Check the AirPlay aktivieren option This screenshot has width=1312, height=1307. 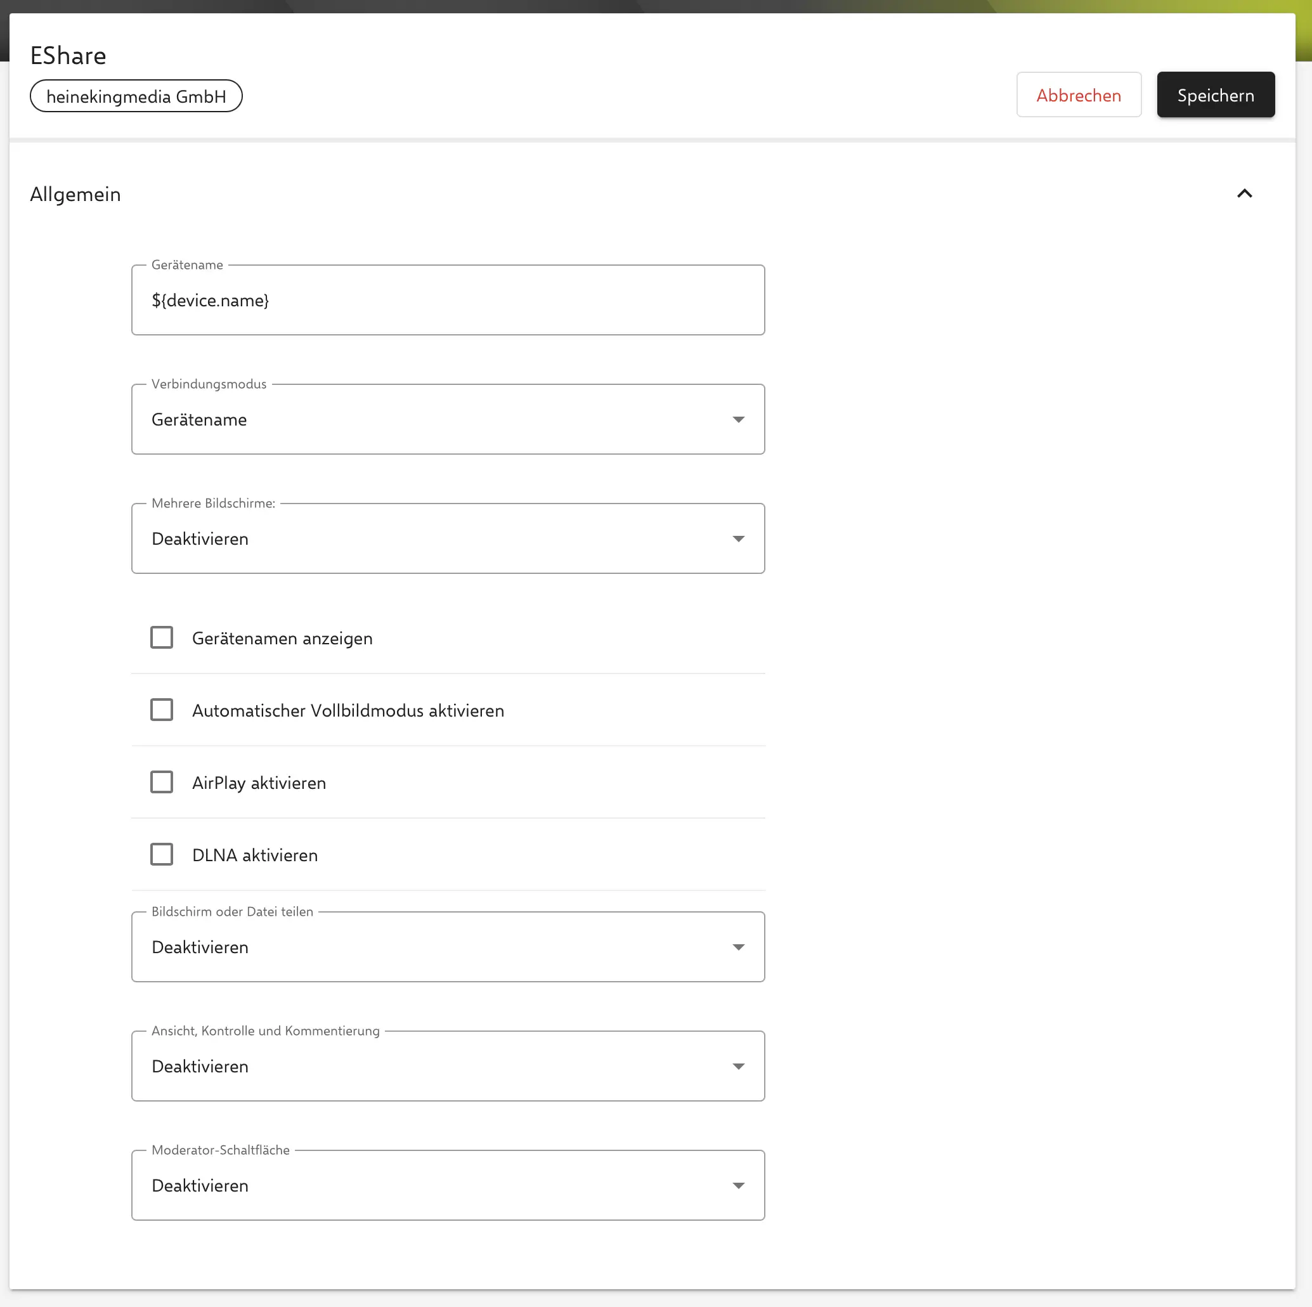tap(162, 782)
